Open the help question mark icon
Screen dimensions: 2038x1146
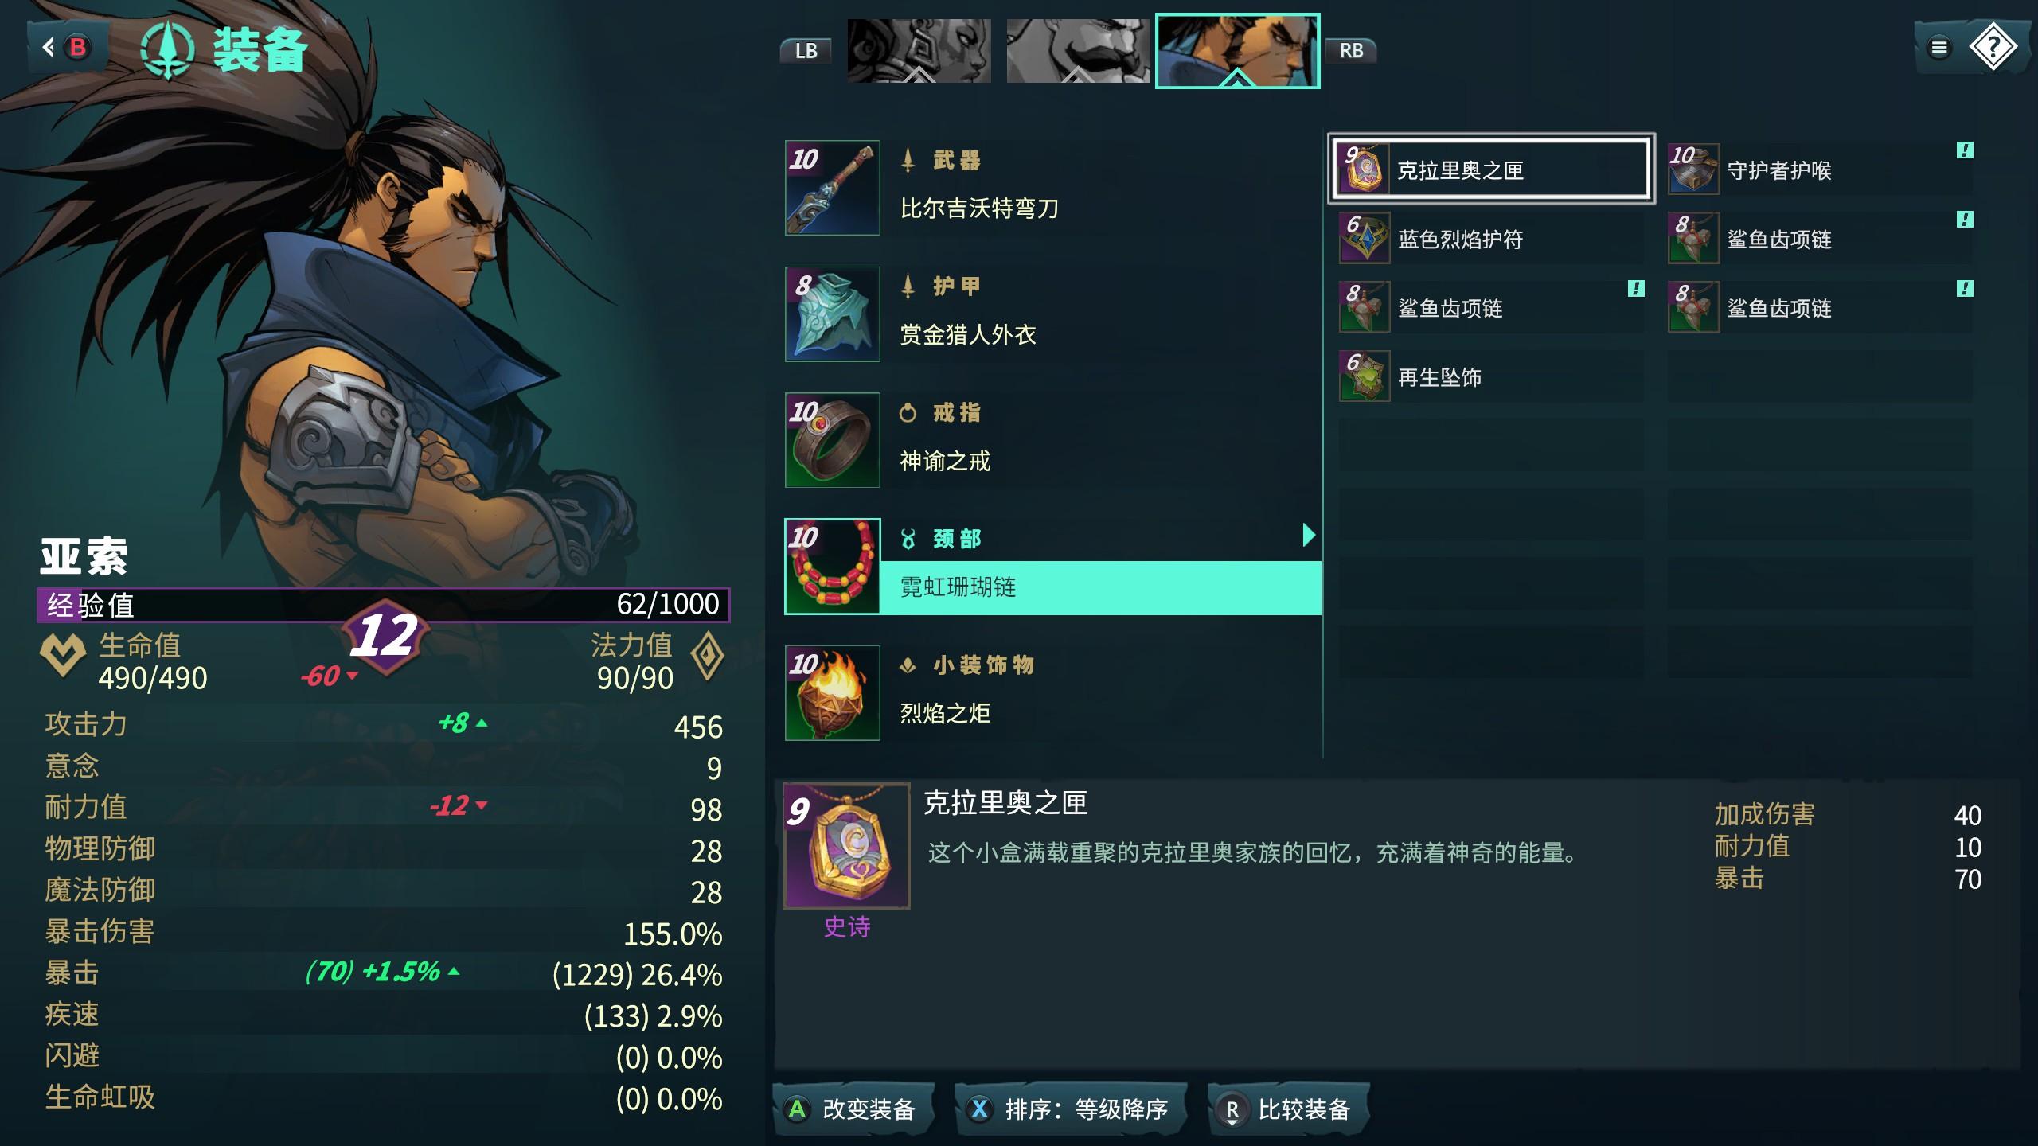pyautogui.click(x=1993, y=48)
